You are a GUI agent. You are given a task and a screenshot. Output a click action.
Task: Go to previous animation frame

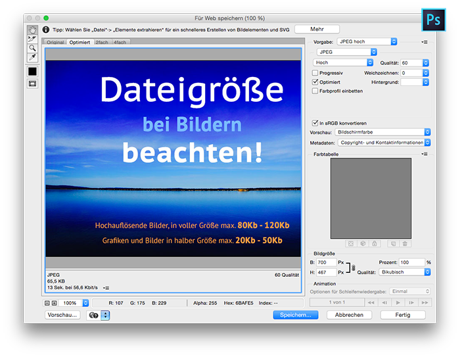(384, 302)
